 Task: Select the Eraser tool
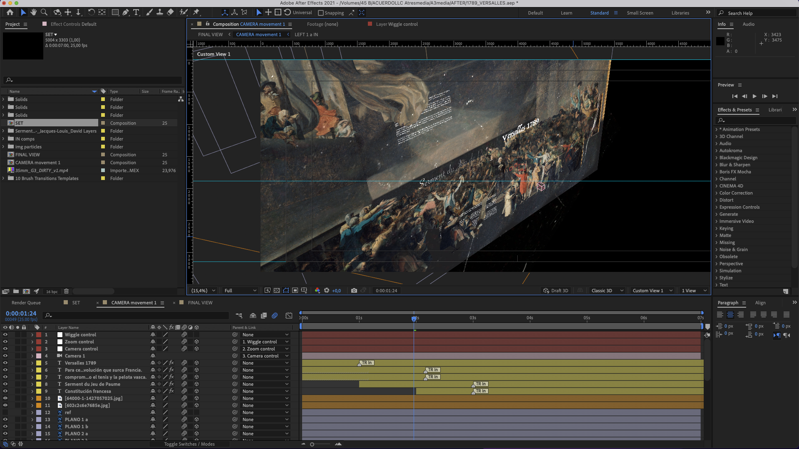[x=170, y=12]
